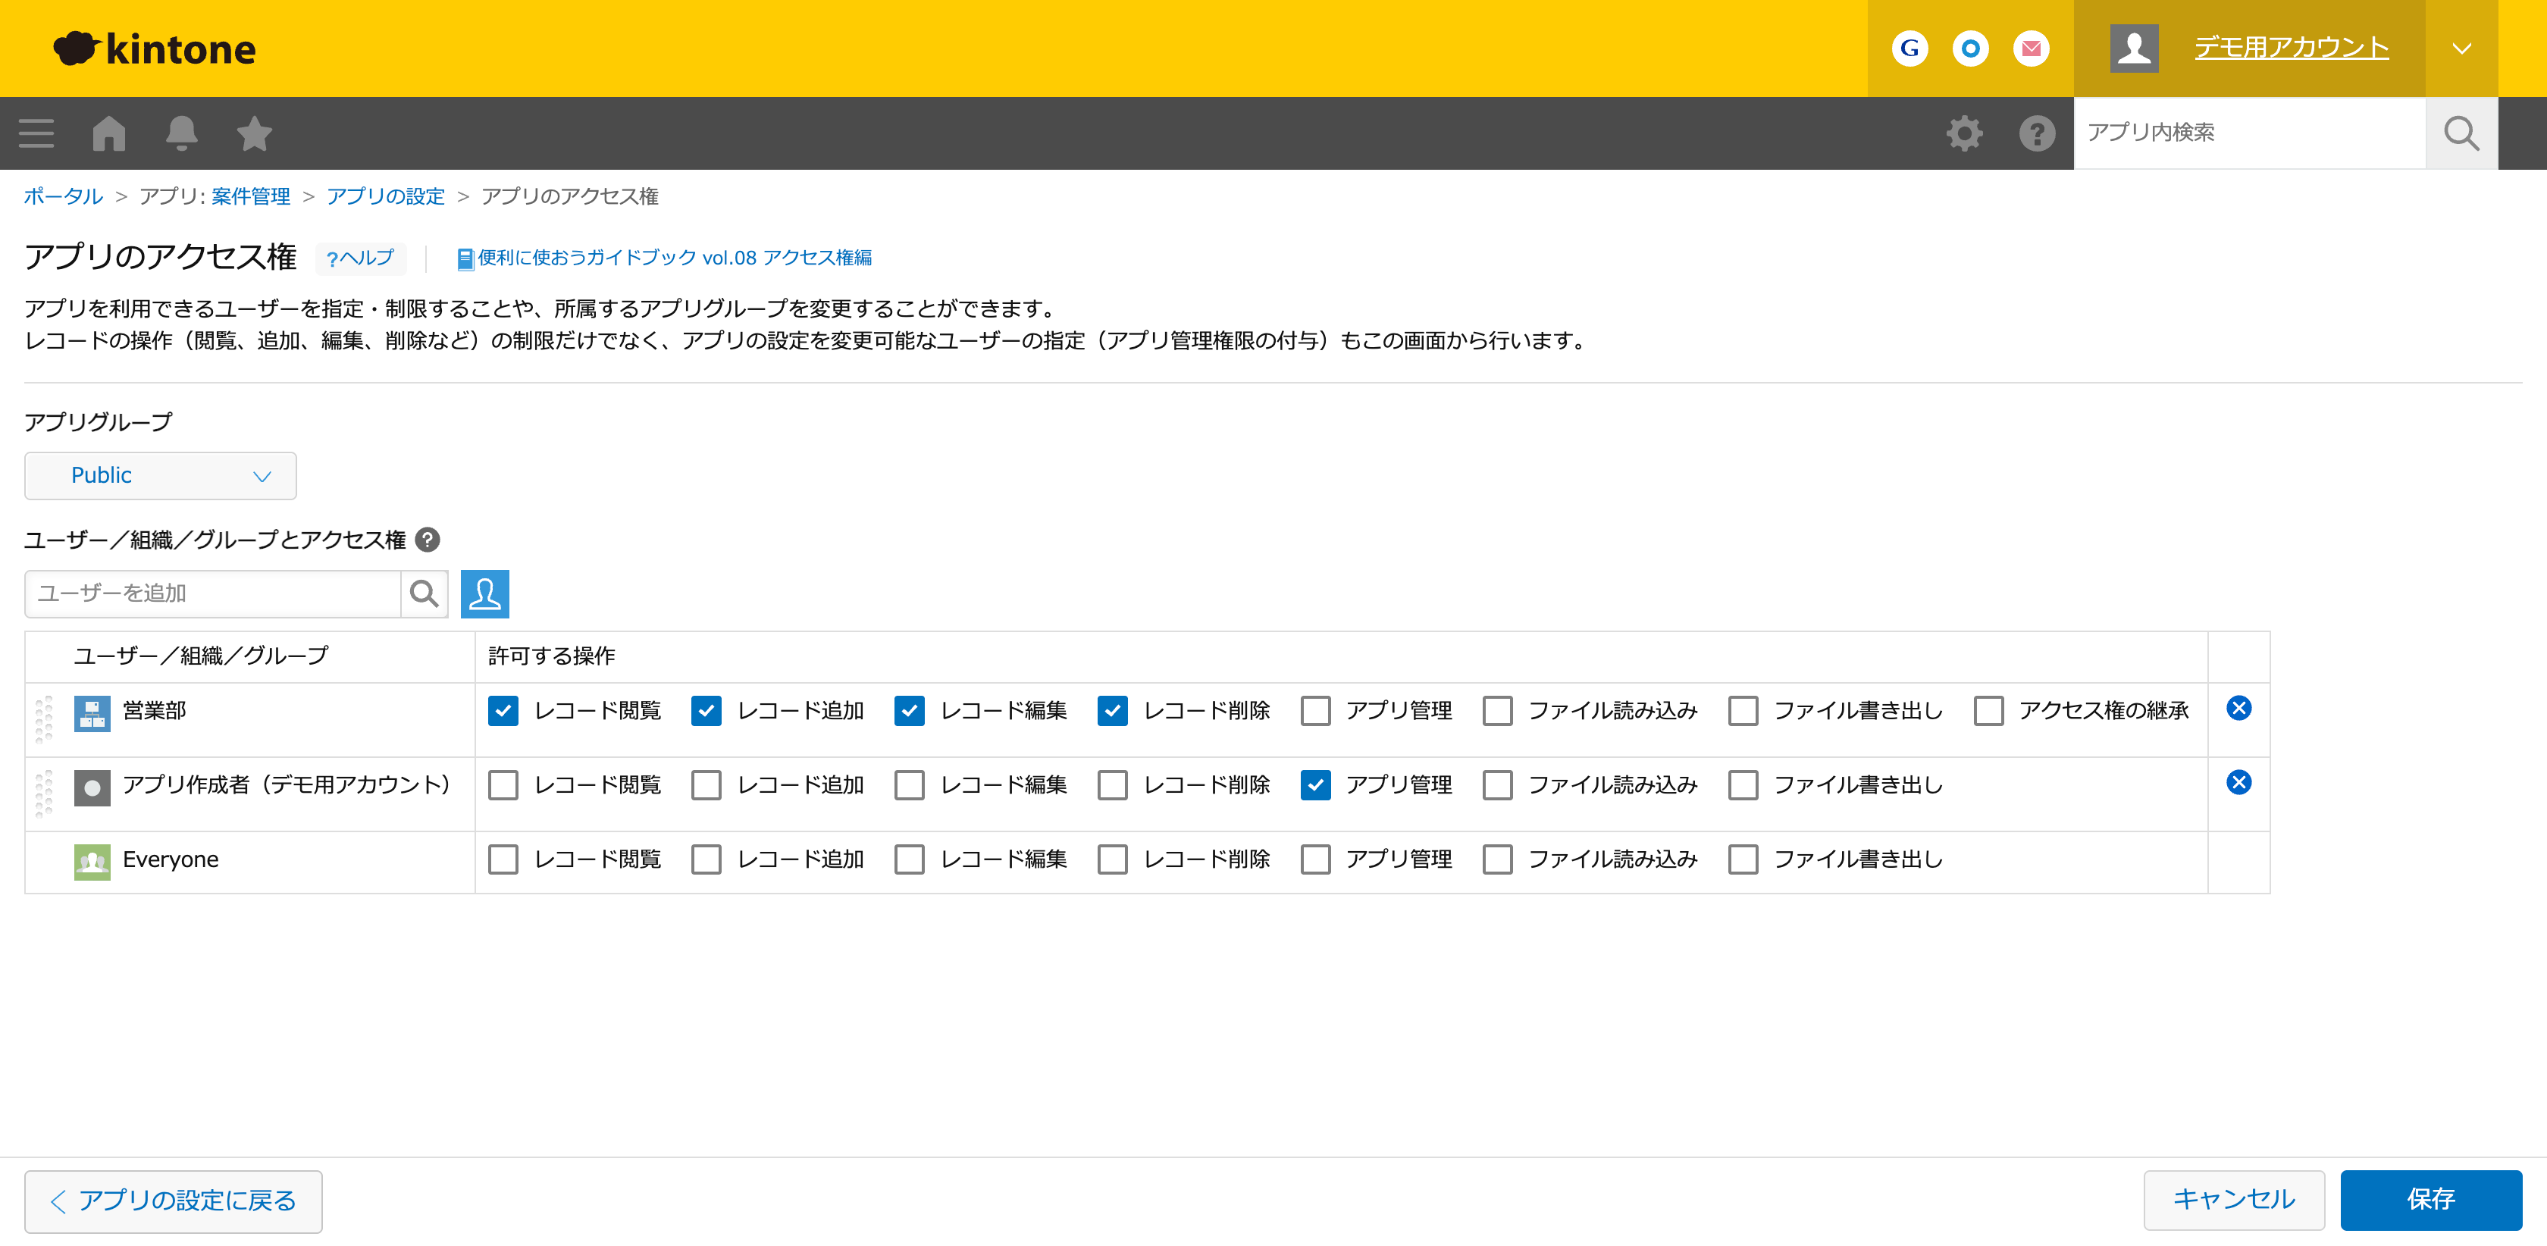Open the notifications bell icon
The height and width of the screenshot is (1246, 2547).
coord(182,133)
